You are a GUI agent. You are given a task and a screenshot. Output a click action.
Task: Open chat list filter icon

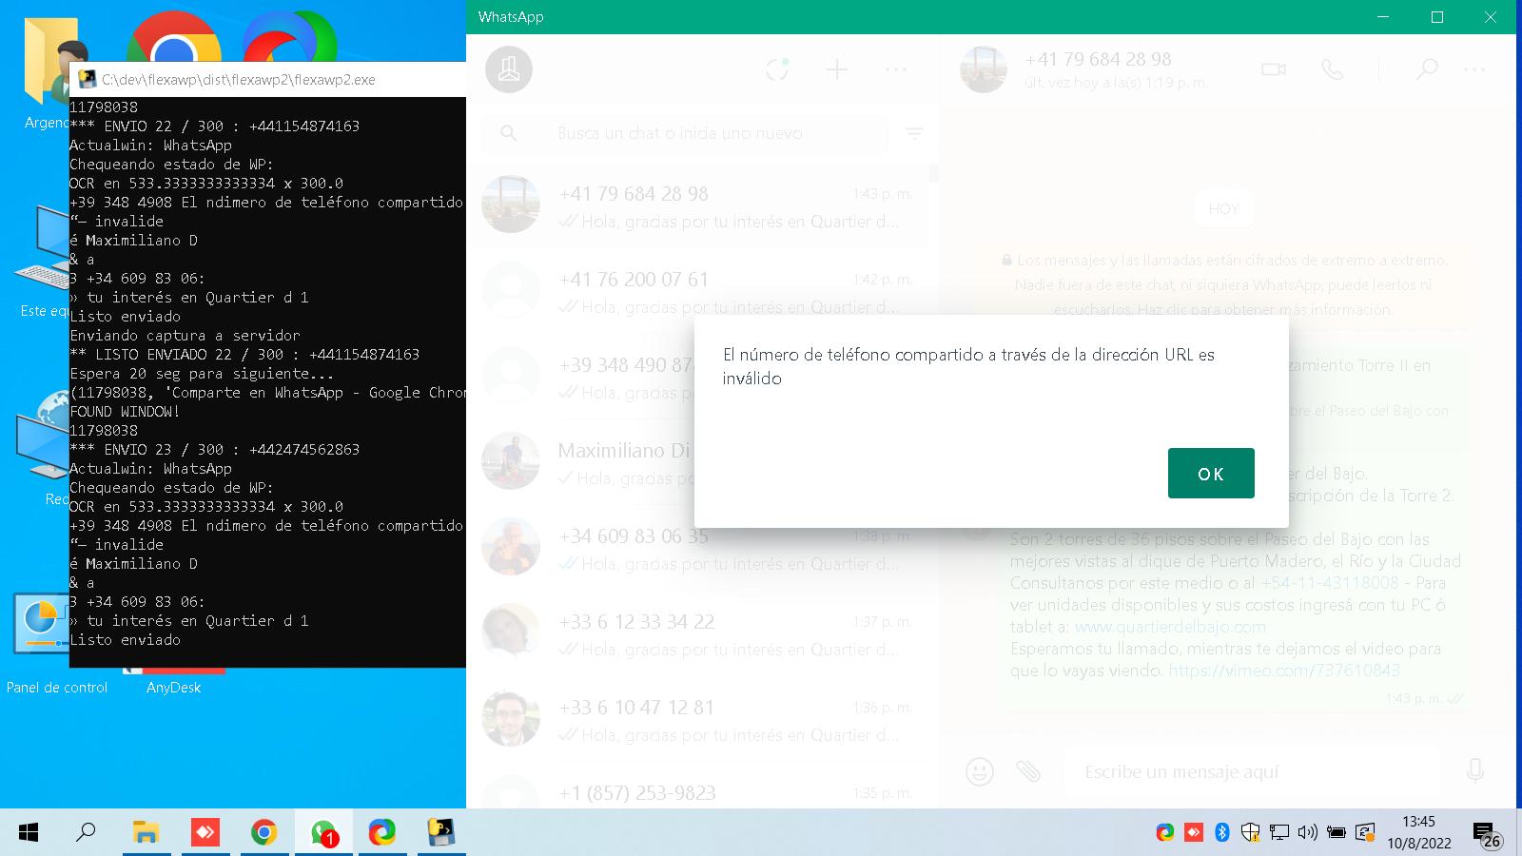(915, 133)
